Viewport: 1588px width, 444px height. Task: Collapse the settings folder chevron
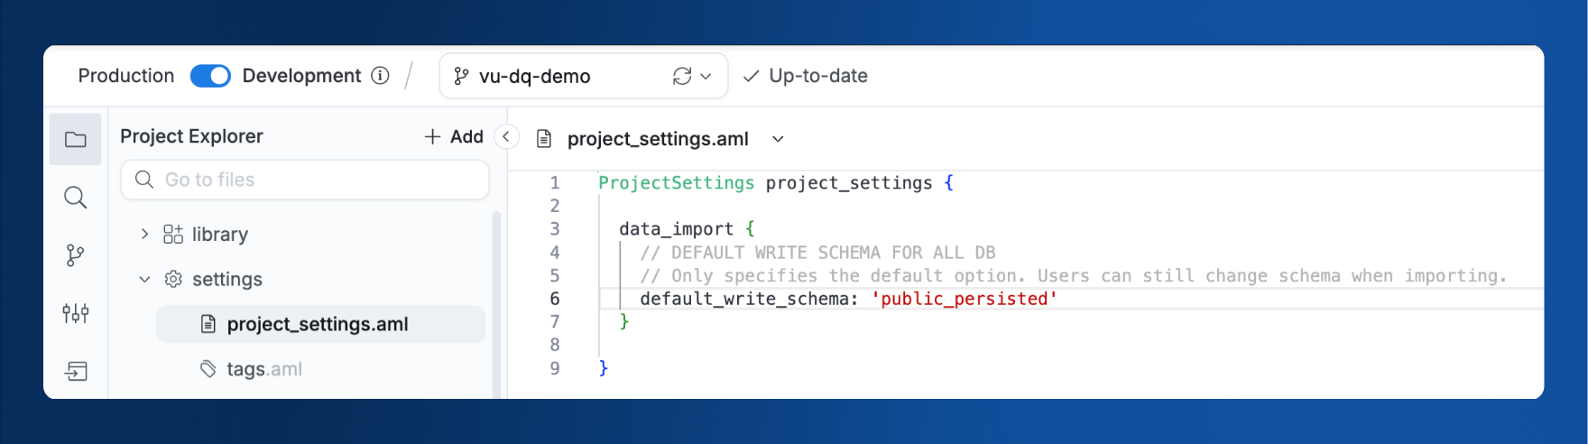tap(144, 279)
